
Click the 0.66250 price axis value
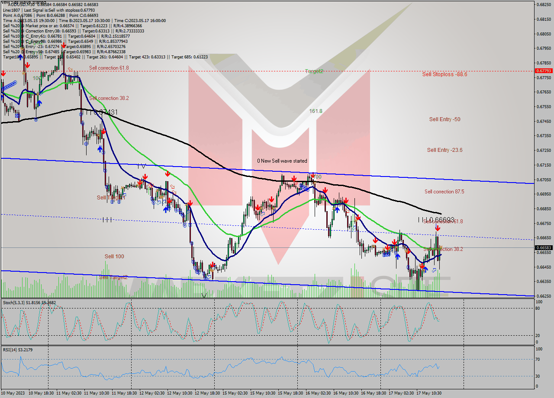[x=543, y=296]
